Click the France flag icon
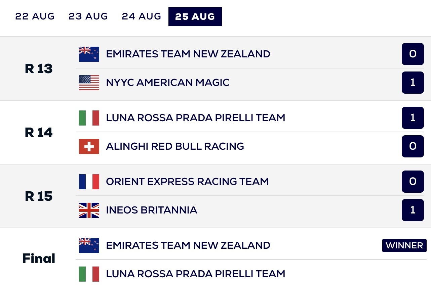Viewport: 431px width, 288px height. pyautogui.click(x=89, y=182)
